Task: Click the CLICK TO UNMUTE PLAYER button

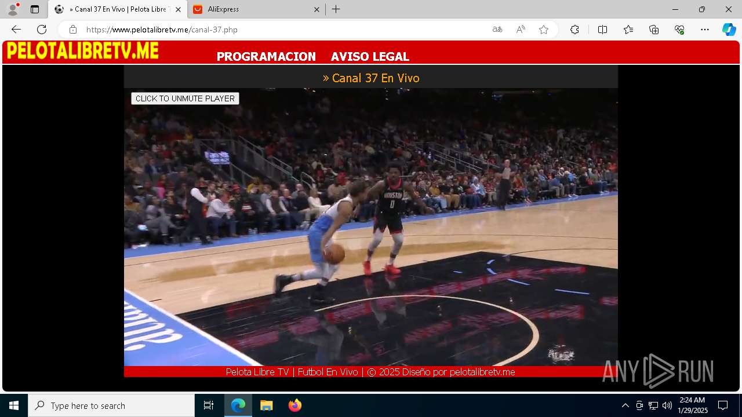Action: pyautogui.click(x=185, y=98)
